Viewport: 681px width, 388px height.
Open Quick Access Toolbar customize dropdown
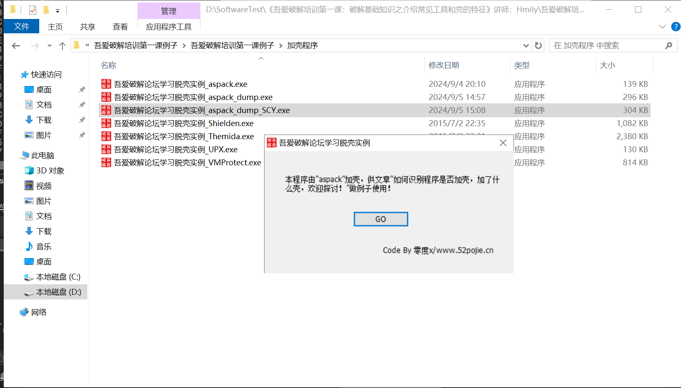tap(57, 10)
